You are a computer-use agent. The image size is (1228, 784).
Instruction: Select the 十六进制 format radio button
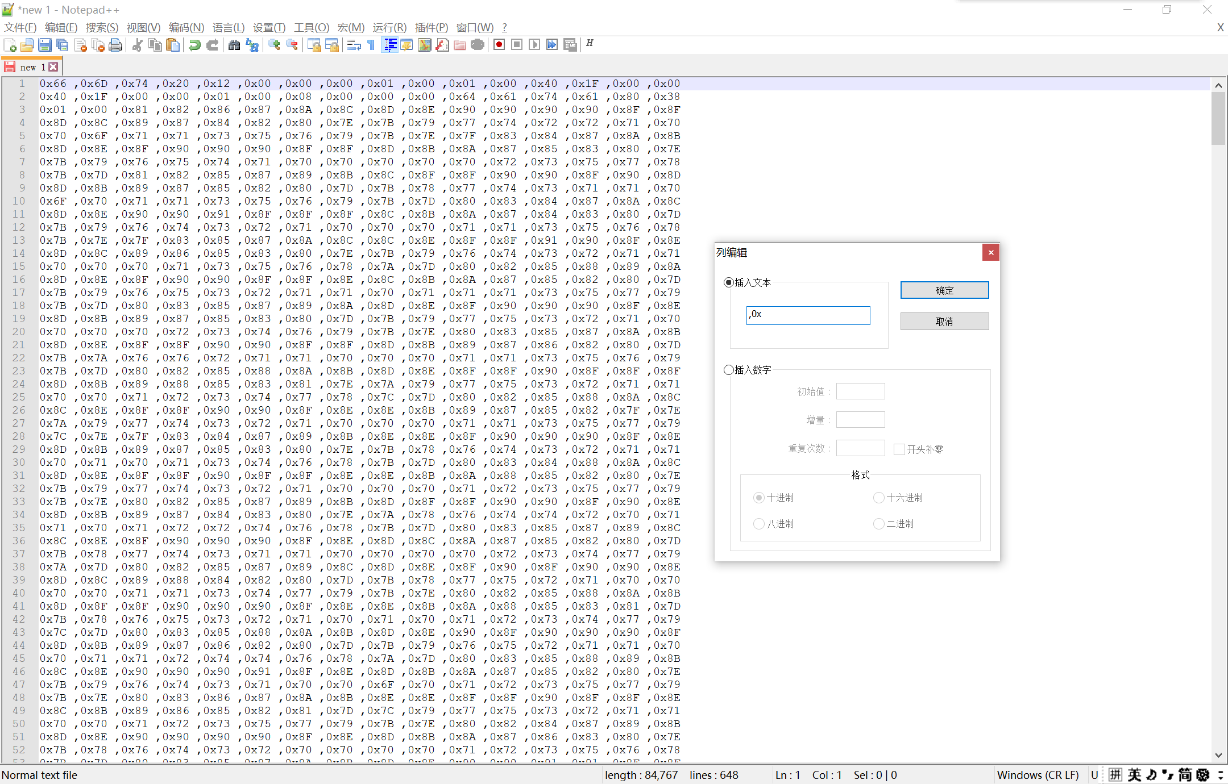point(878,498)
